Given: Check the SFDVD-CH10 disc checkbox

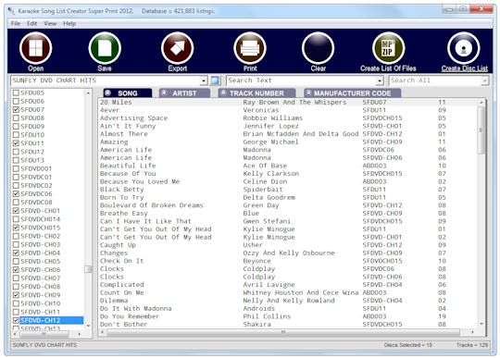Looking at the screenshot, I should pos(16,303).
